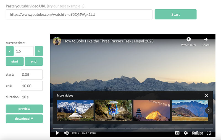This screenshot has height=140, width=221.
Task: Mute the video volume speaker icon
Action: click(x=66, y=133)
